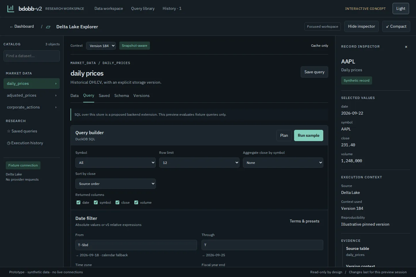Viewport: 416px width, 277px height.
Task: Select the corporate_actions dataset
Action: [31, 107]
